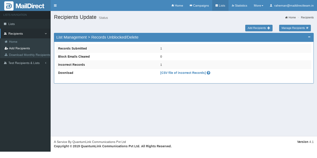Click help icon beside CSV file link
This screenshot has height=158, width=317.
pos(208,73)
